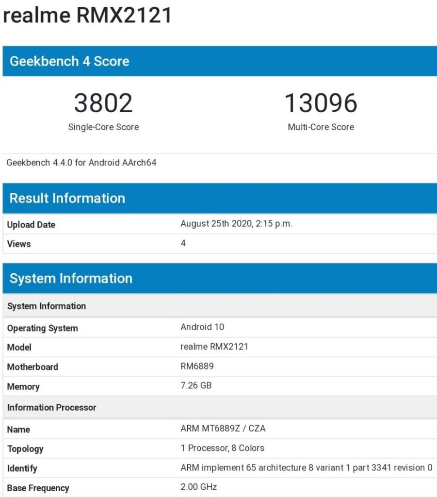The width and height of the screenshot is (437, 497).
Task: Click Geekbench 4.4.0 for Android AArch64 text
Action: click(x=81, y=163)
